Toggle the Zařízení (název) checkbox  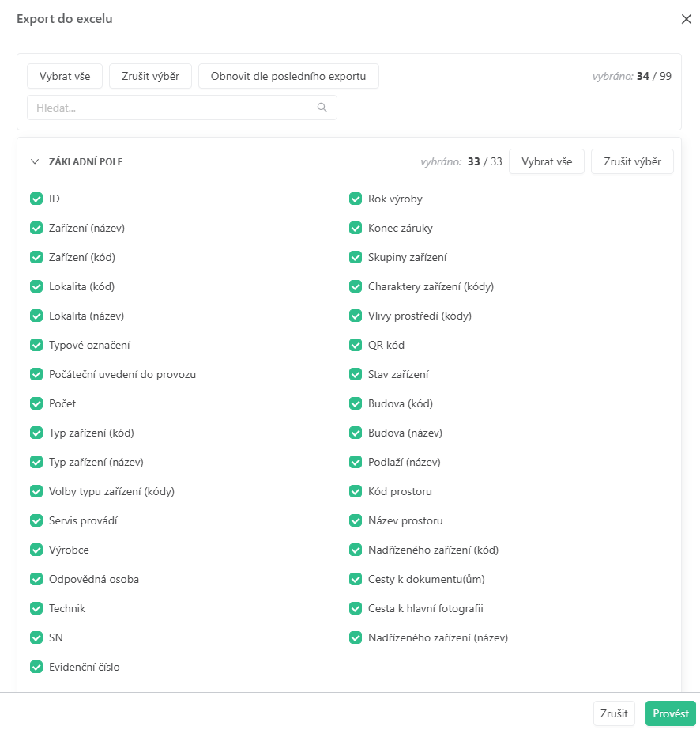tap(36, 228)
